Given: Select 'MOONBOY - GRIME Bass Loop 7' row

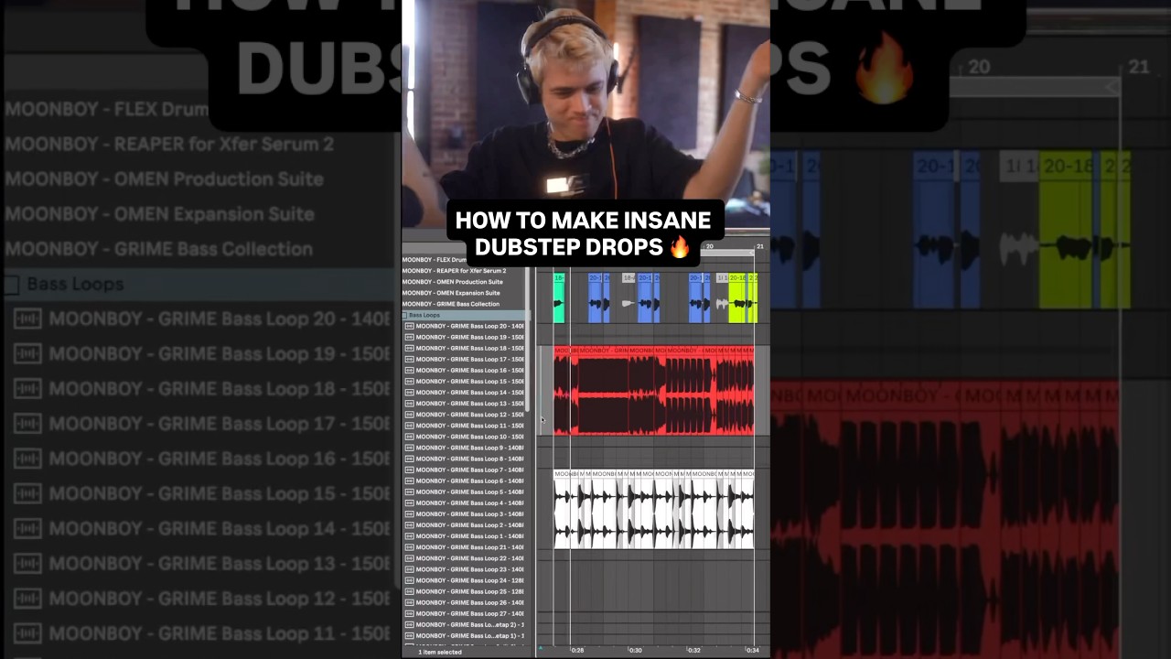Looking at the screenshot, I should [x=466, y=470].
